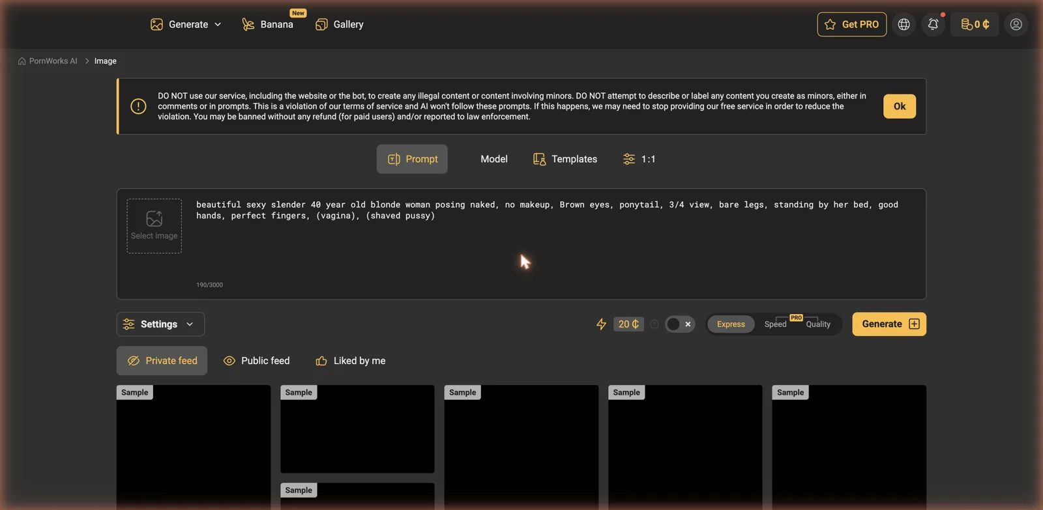
Task: Click the 20 ₵ cost badge
Action: (x=628, y=324)
